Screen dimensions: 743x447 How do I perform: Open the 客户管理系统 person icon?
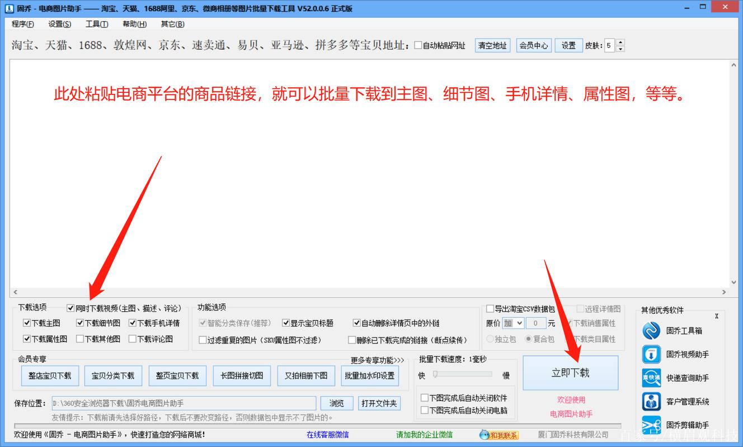[651, 401]
